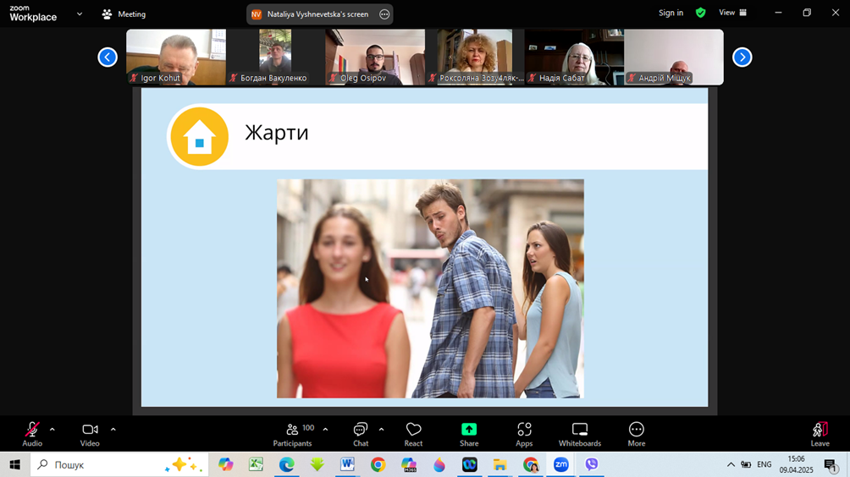Open the Participants panel
The image size is (850, 477).
click(x=293, y=434)
